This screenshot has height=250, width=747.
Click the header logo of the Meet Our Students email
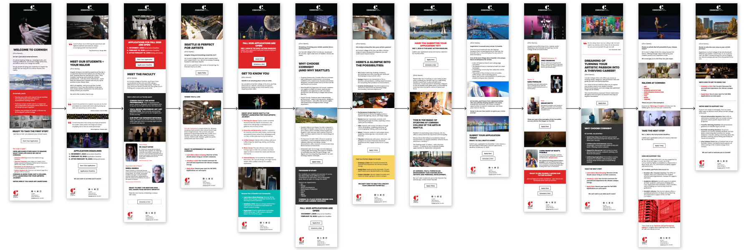(88, 8)
